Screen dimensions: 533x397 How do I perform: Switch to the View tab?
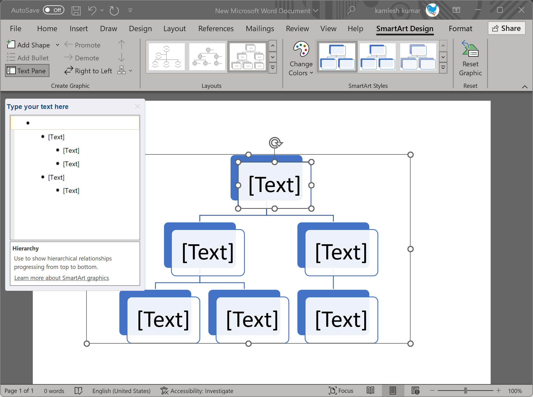329,29
